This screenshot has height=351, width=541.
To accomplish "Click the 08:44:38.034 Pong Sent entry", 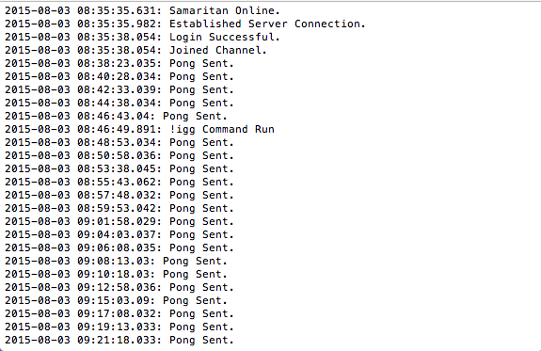I will point(119,103).
